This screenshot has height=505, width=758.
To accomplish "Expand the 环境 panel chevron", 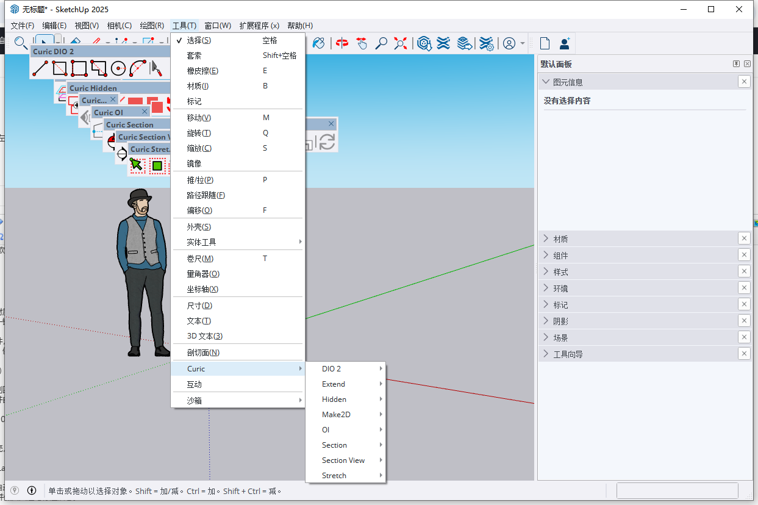I will 546,288.
